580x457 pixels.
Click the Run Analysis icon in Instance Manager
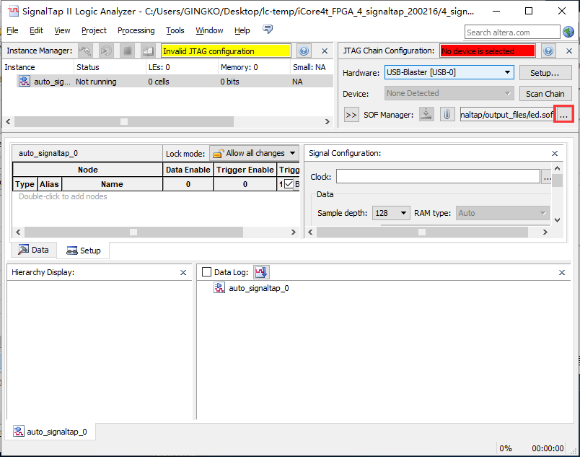86,51
